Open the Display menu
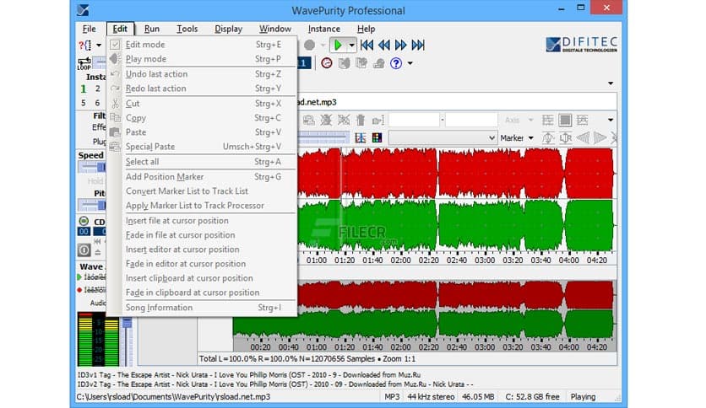706x408 pixels. tap(228, 29)
